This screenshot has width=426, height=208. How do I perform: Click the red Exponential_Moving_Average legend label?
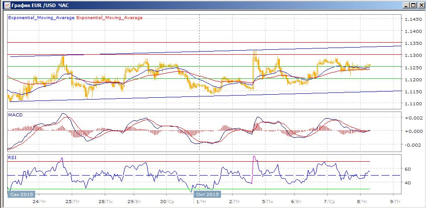pos(110,18)
